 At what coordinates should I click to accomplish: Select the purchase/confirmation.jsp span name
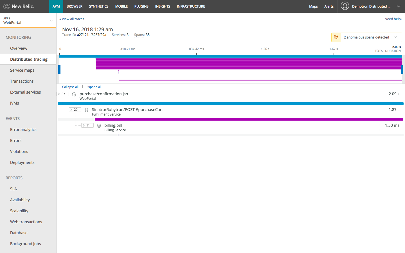(104, 94)
